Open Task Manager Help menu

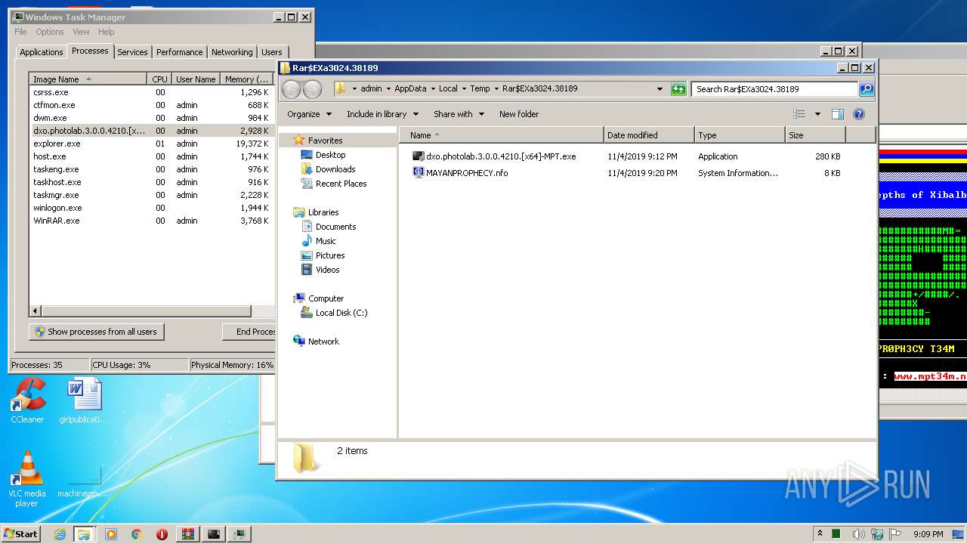[107, 32]
